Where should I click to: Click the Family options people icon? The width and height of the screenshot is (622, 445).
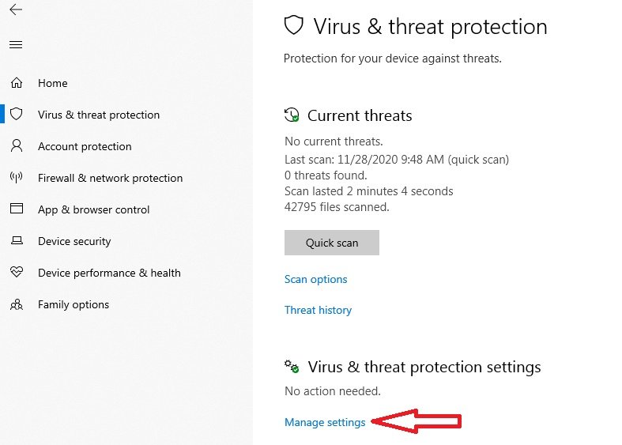point(17,304)
